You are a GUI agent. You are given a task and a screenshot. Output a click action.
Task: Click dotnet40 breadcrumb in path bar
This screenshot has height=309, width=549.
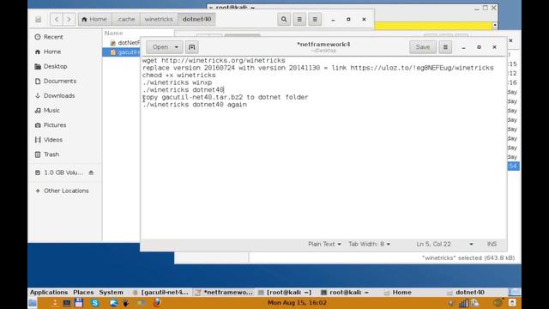[196, 19]
